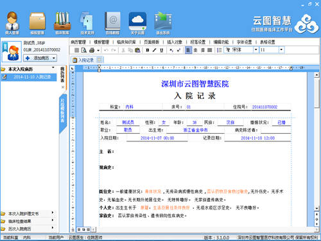Click the cut scissors icon
The image size is (321, 241).
click(123, 50)
